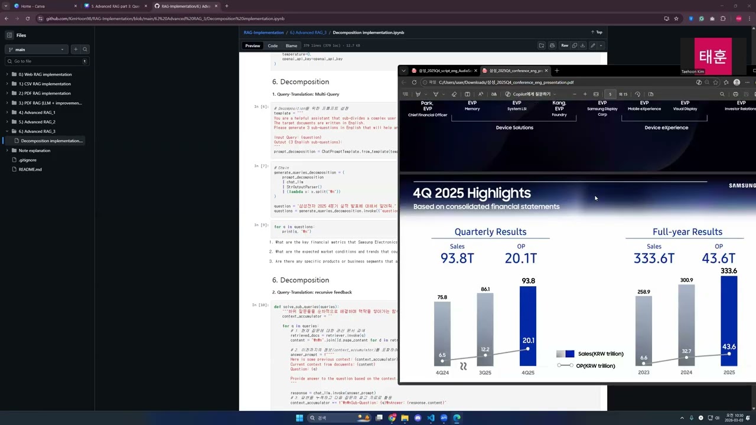
Task: Switch to the Blame tab
Action: (292, 45)
